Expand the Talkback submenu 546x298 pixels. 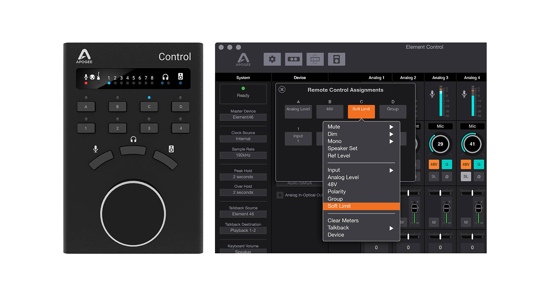[x=361, y=228]
